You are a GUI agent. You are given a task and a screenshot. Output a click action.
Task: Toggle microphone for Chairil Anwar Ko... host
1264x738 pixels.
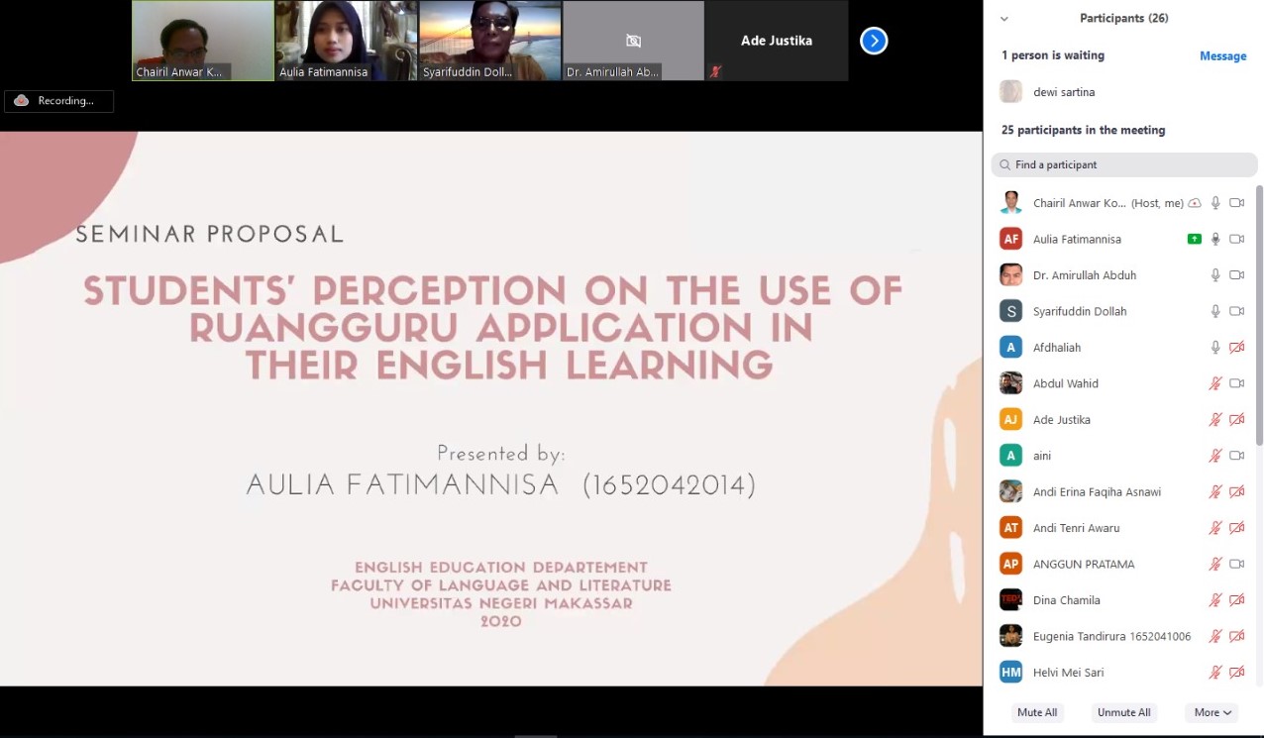pos(1215,203)
